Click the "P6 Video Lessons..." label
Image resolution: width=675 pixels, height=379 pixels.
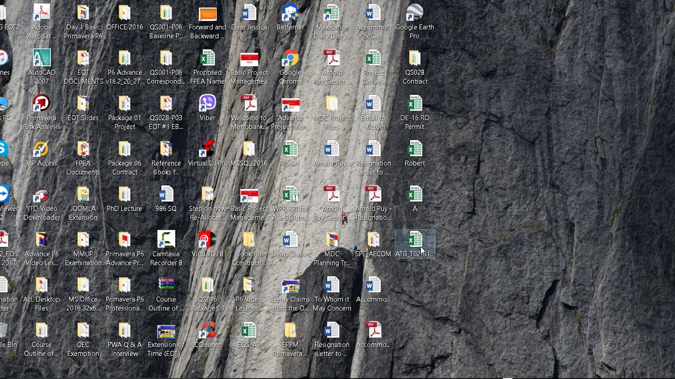click(249, 304)
